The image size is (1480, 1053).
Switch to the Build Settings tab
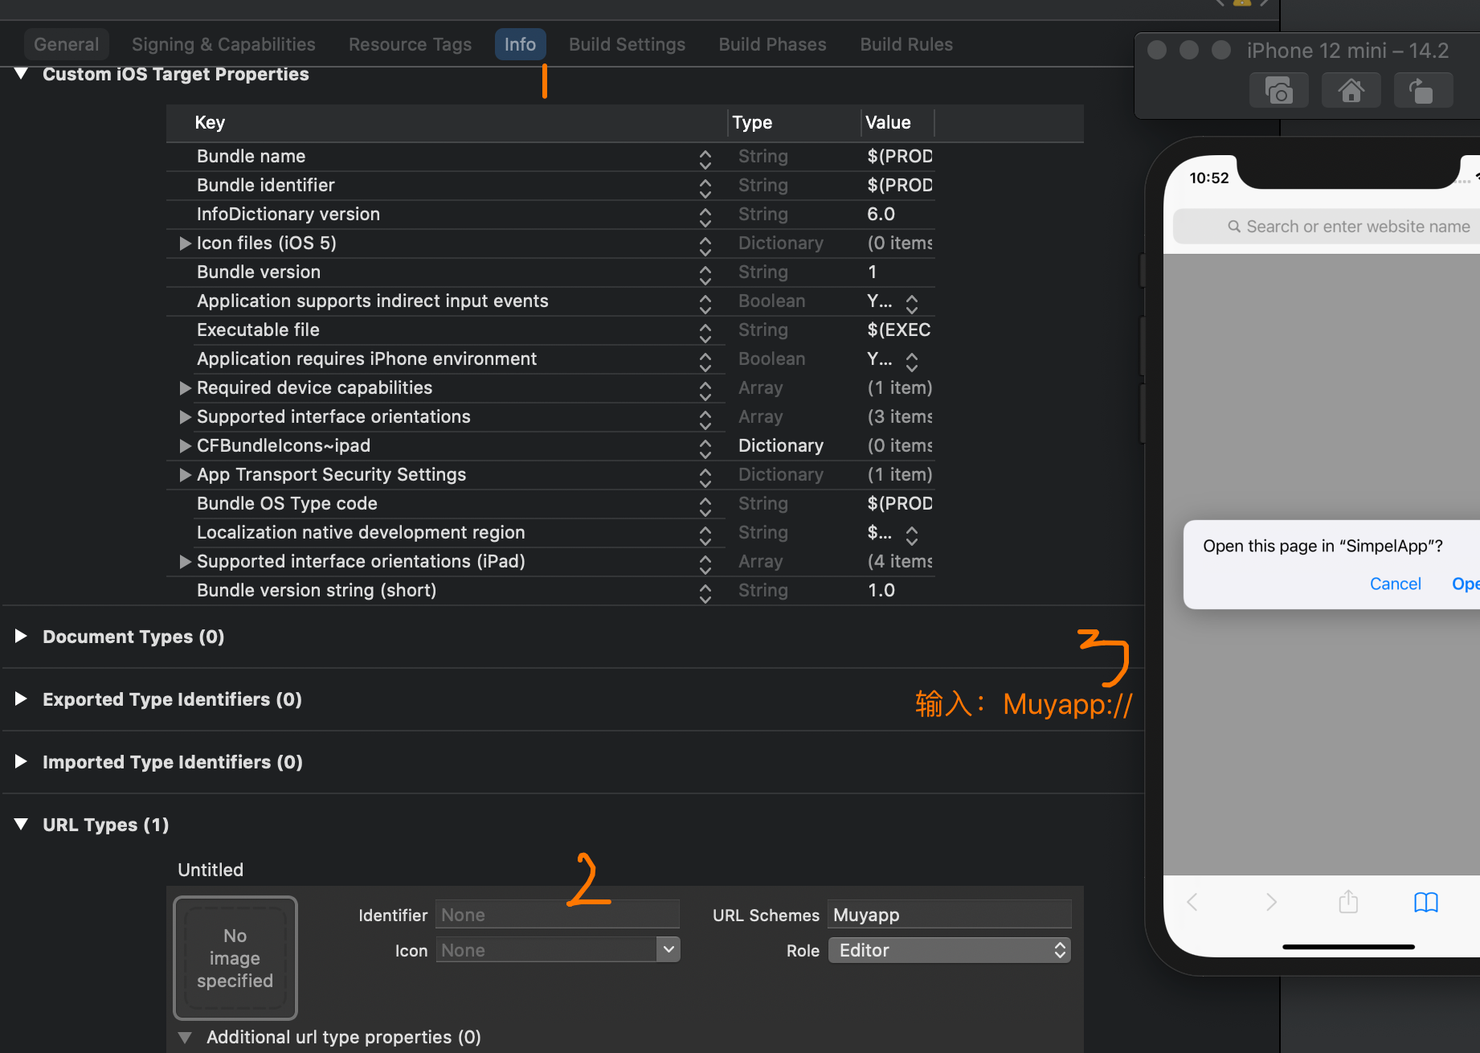tap(627, 44)
